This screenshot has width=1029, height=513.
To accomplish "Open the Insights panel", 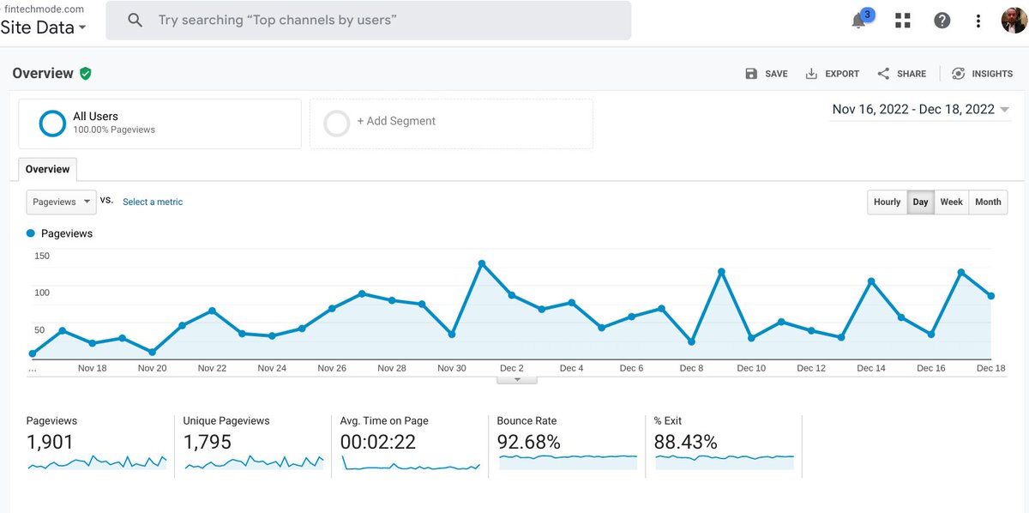I will pyautogui.click(x=982, y=74).
